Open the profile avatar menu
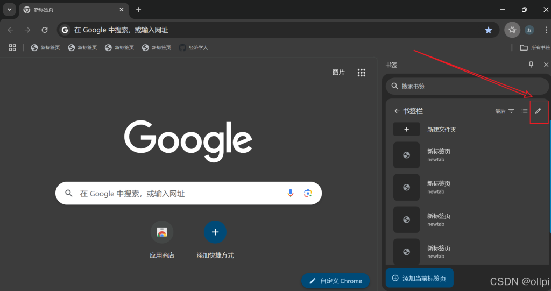Viewport: 551px width, 291px height. tap(529, 30)
